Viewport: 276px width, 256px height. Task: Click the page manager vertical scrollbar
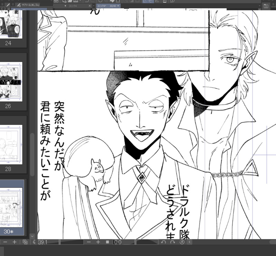[x=32, y=154]
